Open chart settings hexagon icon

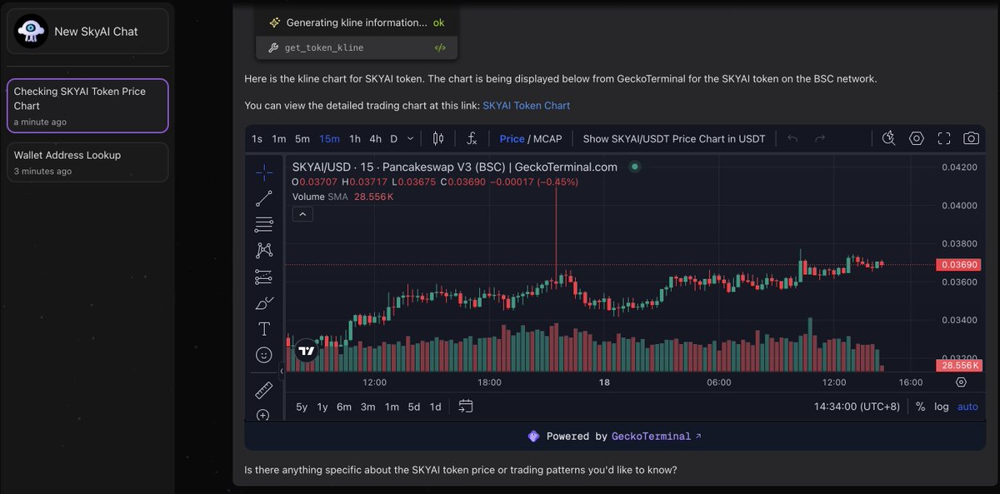point(917,138)
